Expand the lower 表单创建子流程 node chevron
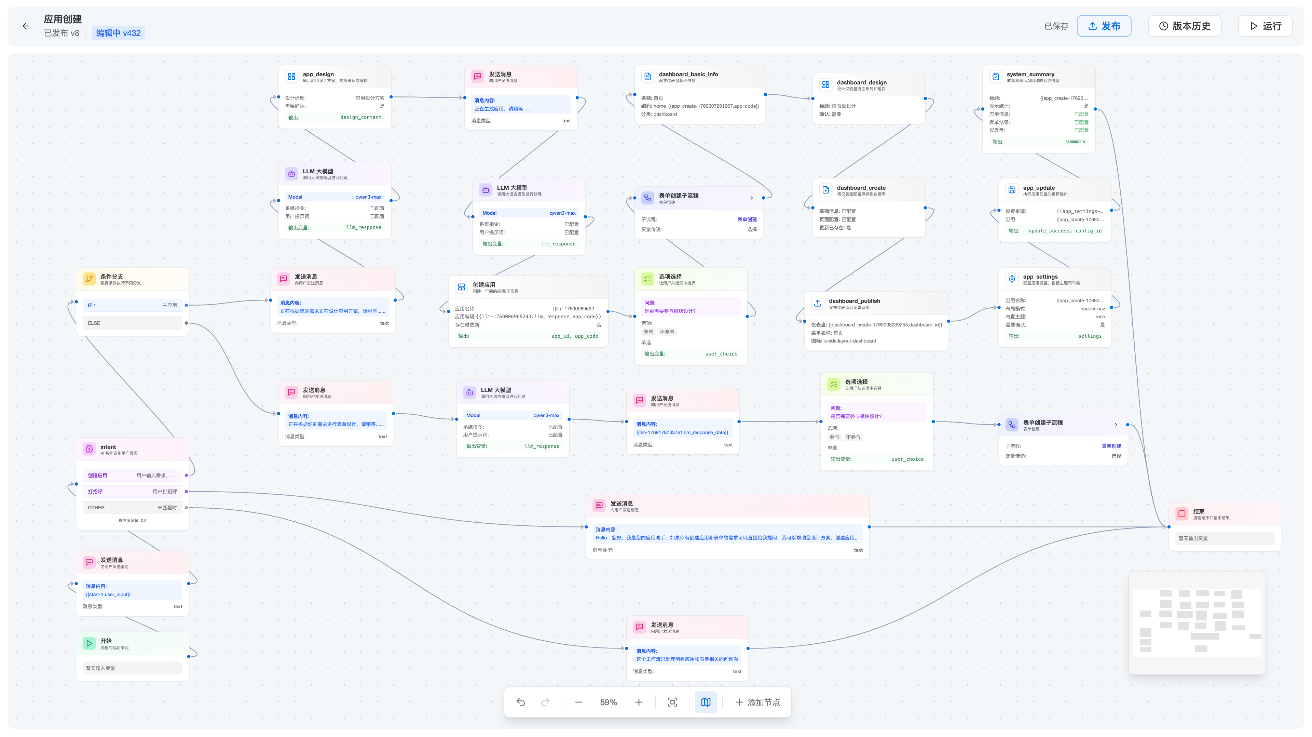The width and height of the screenshot is (1312, 737). (1116, 425)
